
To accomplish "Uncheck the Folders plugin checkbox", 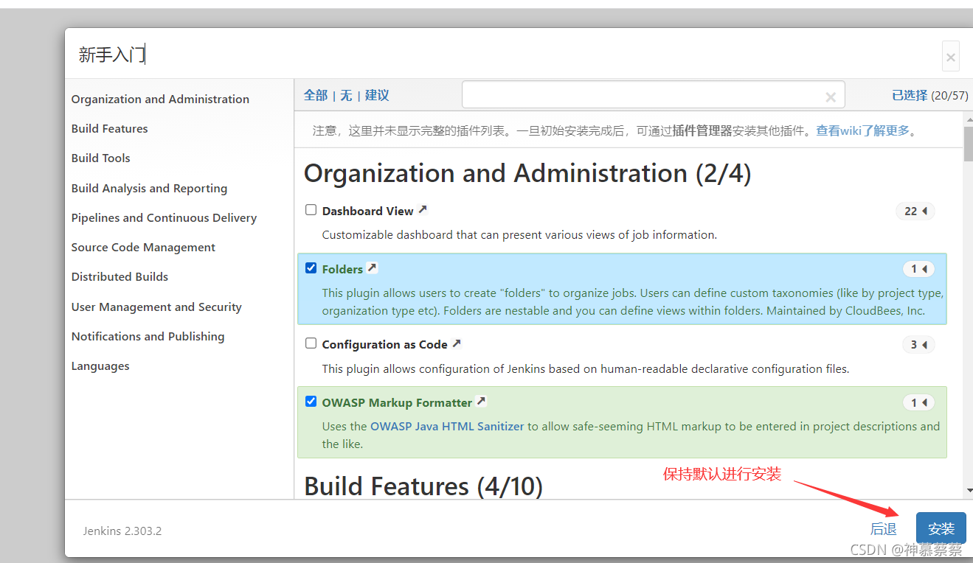I will pyautogui.click(x=311, y=268).
